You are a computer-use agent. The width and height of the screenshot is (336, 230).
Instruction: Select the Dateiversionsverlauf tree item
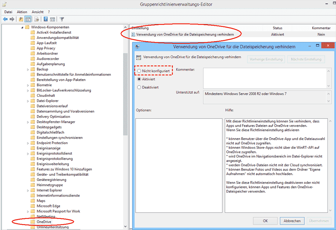point(52,106)
